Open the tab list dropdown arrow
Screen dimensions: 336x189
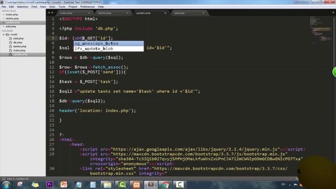coord(333,13)
